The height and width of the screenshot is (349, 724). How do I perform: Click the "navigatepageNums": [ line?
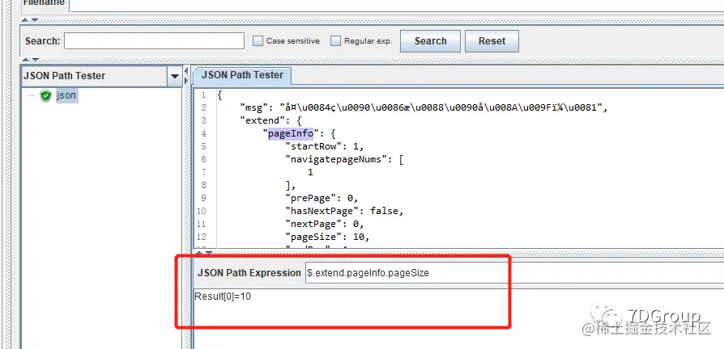(x=344, y=159)
